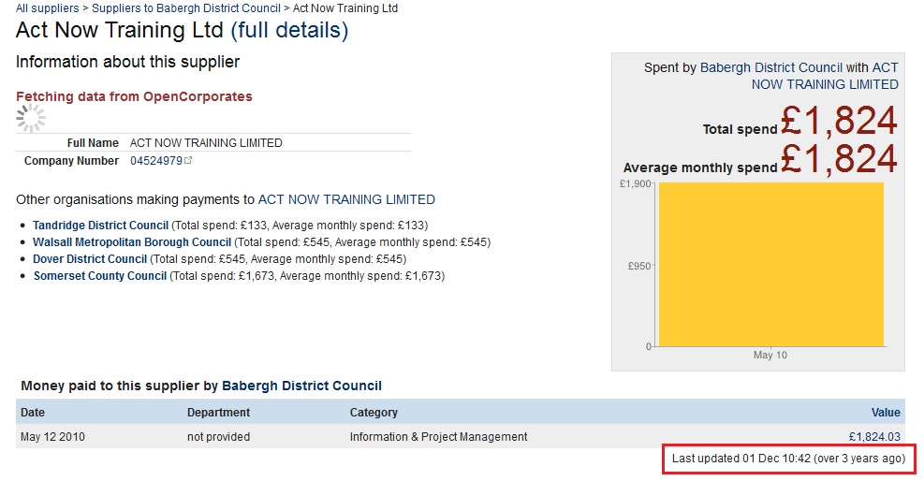This screenshot has height=481, width=924.
Task: Click the £1,824.03 payment value link
Action: point(873,437)
